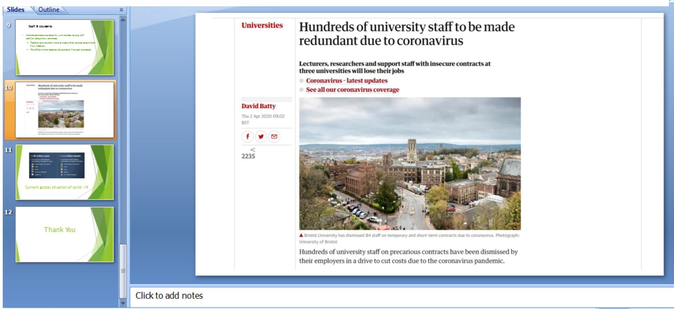Click the share count arrow icon
Viewport: 674px width, 309px height.
click(253, 150)
